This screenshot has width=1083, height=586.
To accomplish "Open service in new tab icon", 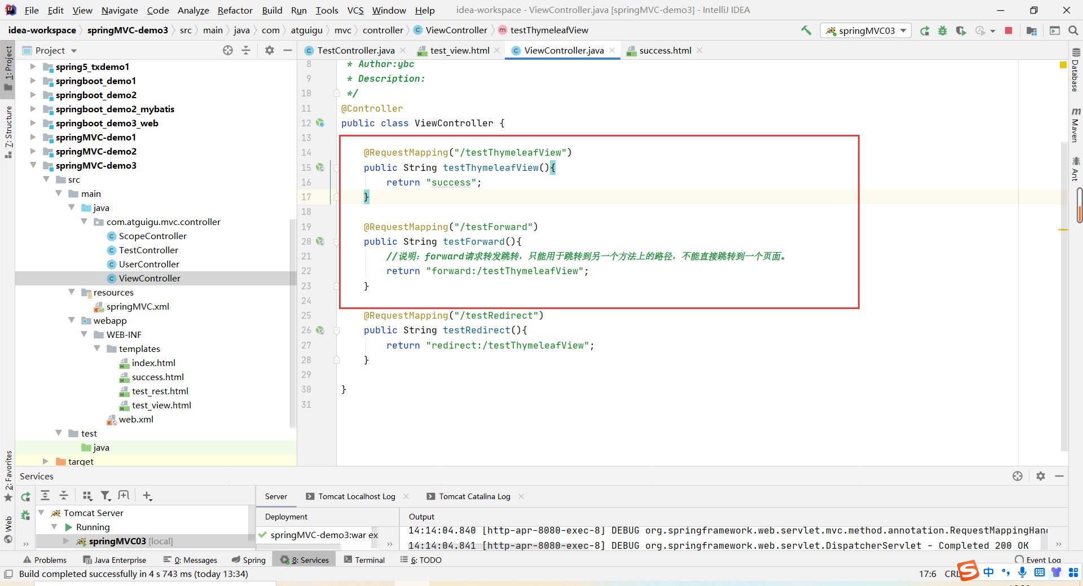I will click(x=124, y=496).
